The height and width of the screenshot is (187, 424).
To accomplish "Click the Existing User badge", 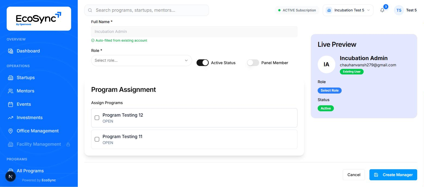I will coord(352,72).
